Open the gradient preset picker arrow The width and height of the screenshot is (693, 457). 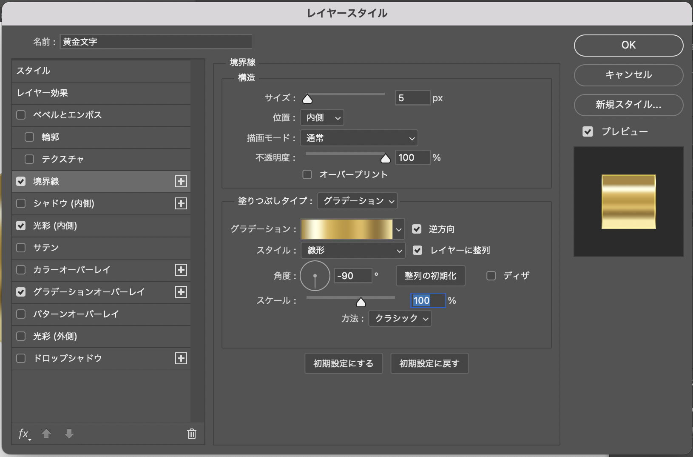click(x=399, y=229)
